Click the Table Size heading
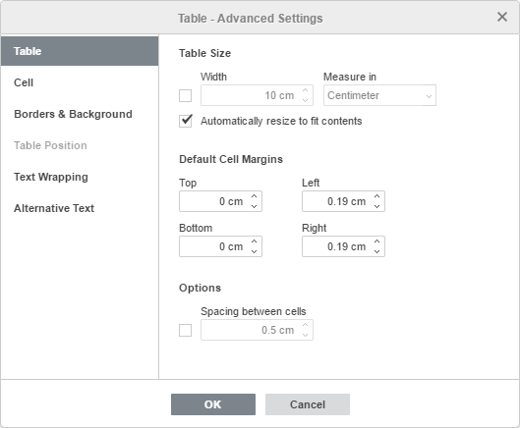The image size is (520, 428). 204,53
